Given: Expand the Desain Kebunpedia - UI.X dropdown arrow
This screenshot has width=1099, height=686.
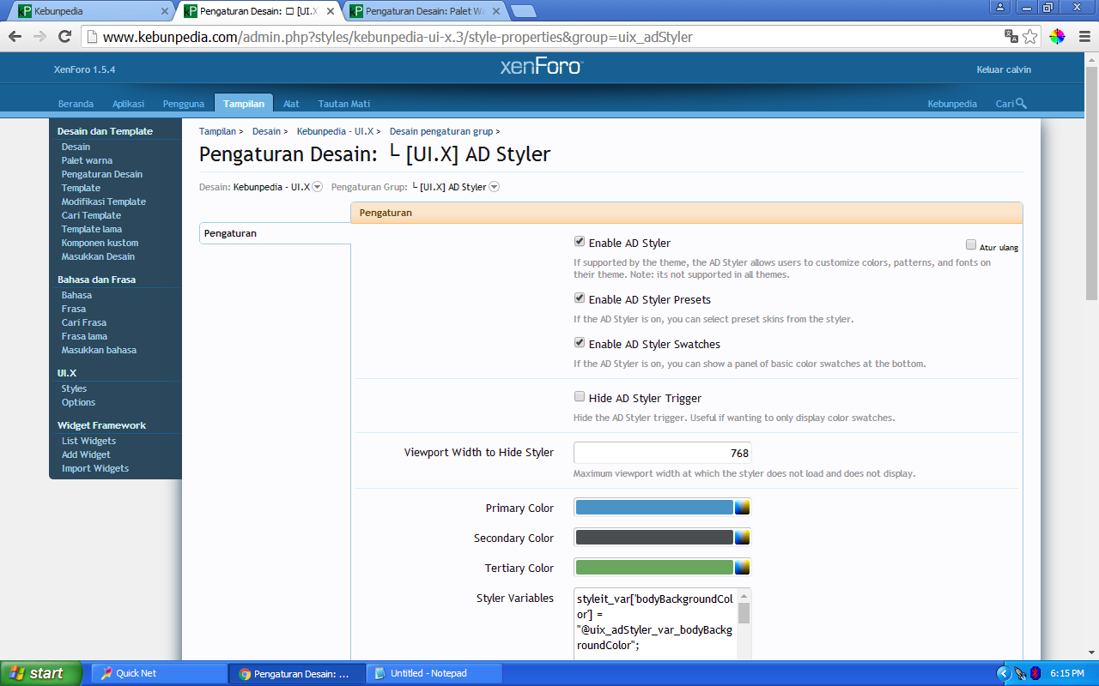Looking at the screenshot, I should coord(317,187).
